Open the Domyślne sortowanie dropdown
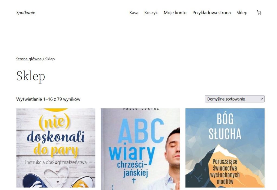The width and height of the screenshot is (277, 190). [235, 99]
